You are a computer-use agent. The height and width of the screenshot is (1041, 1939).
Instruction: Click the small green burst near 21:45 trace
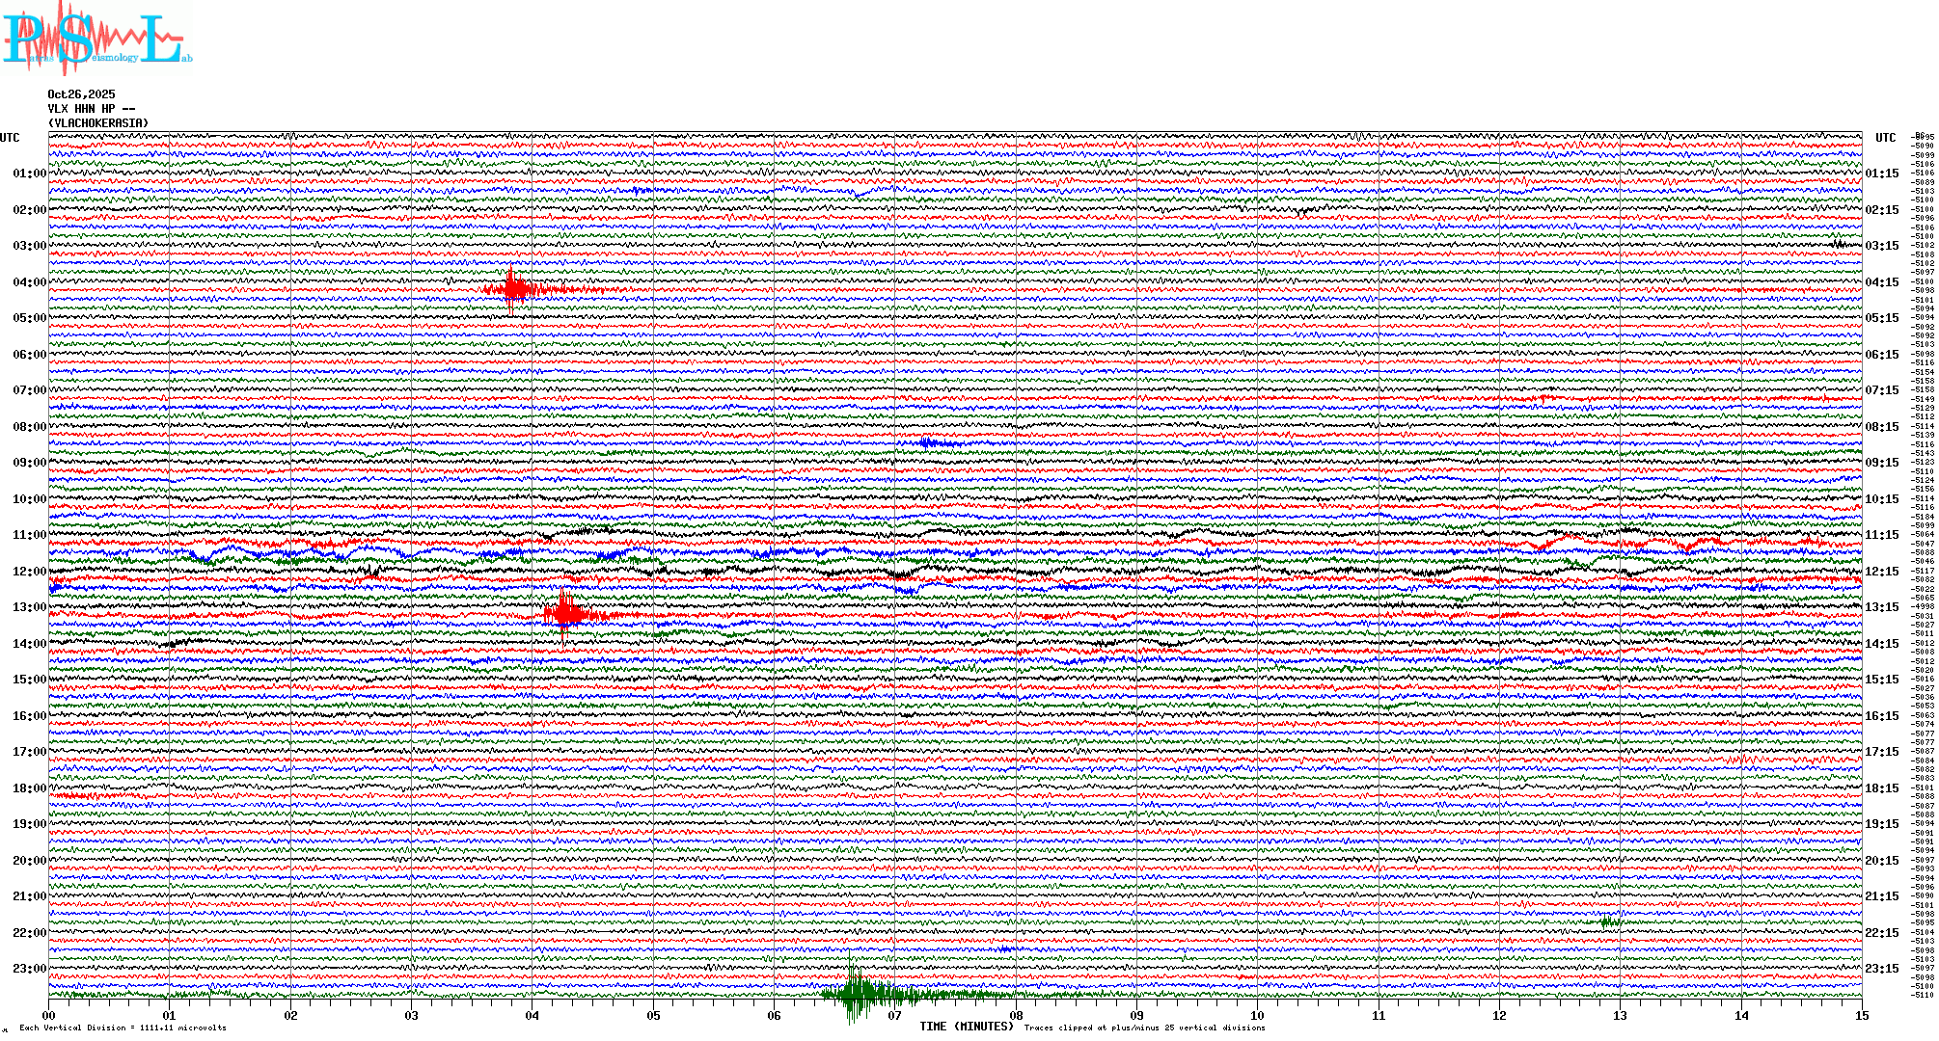click(x=1609, y=922)
